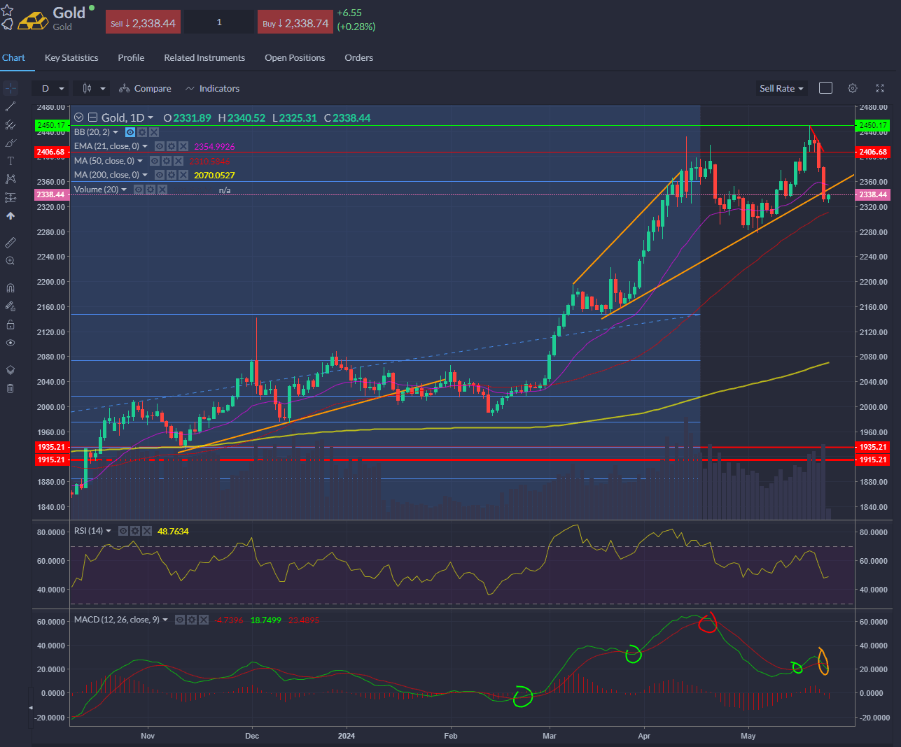This screenshot has width=901, height=747.
Task: Click the trade quantity input field
Action: click(219, 22)
